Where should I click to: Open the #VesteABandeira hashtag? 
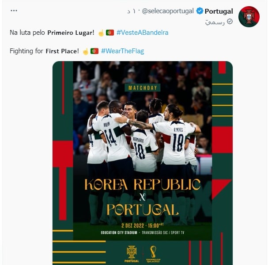(142, 33)
